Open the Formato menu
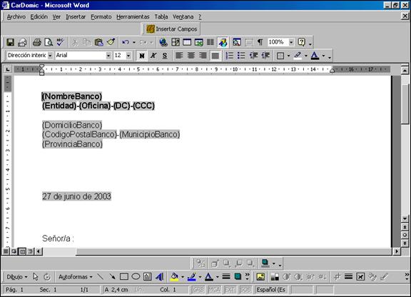 [101, 17]
